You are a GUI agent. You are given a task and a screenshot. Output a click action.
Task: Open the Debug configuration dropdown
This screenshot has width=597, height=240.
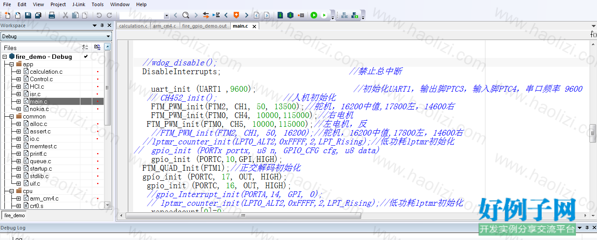click(x=109, y=36)
